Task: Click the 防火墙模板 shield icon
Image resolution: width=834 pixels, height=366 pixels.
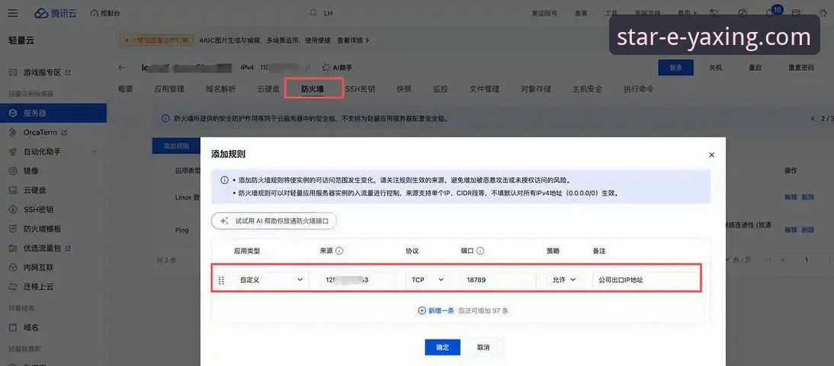Action: click(13, 229)
